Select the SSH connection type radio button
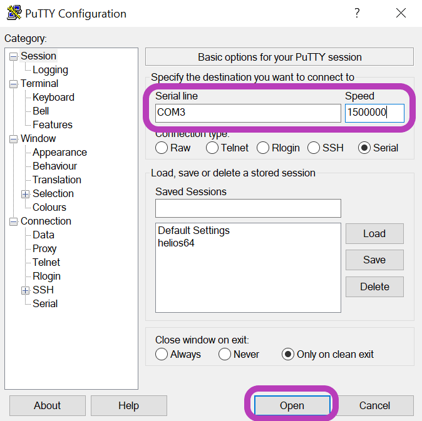Screen dimensions: 422x421 pos(314,148)
